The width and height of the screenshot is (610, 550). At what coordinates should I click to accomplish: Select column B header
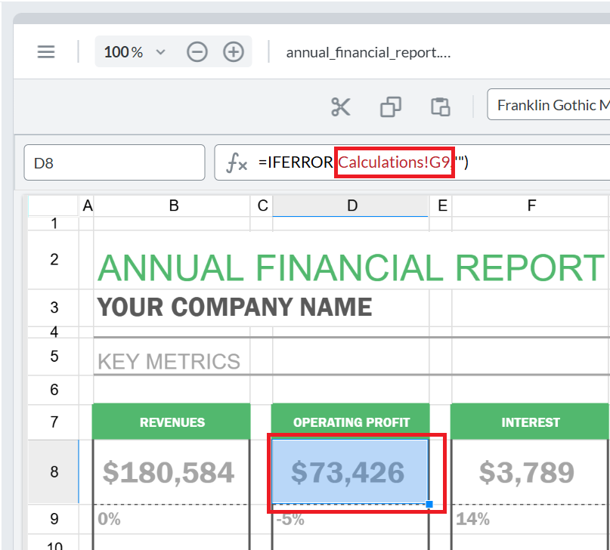(173, 205)
